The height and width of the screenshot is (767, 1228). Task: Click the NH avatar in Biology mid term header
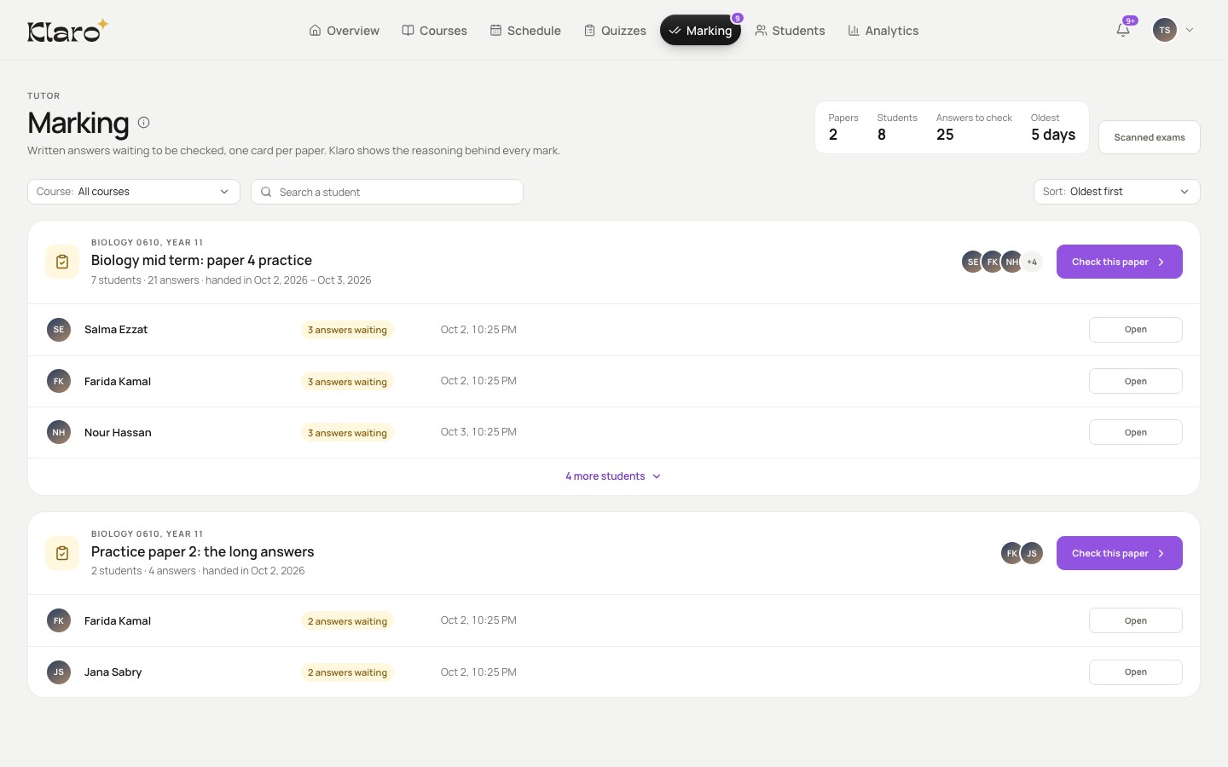click(1012, 262)
